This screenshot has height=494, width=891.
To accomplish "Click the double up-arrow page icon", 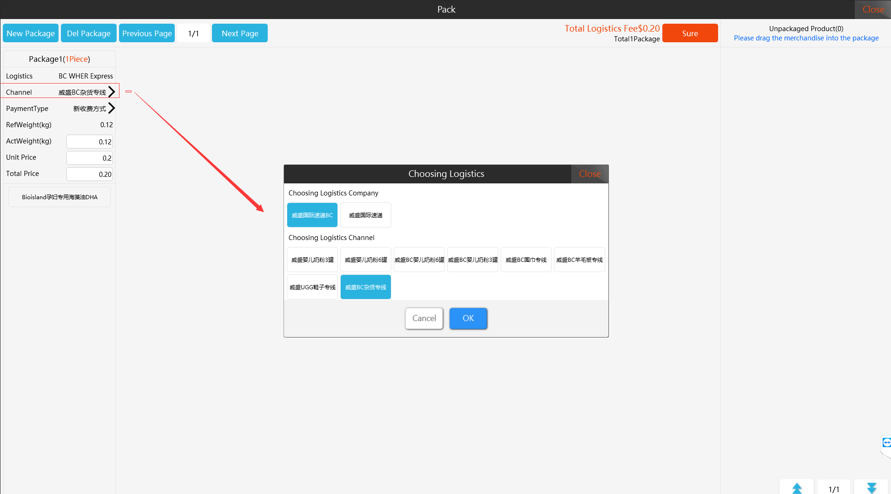I will pos(797,487).
